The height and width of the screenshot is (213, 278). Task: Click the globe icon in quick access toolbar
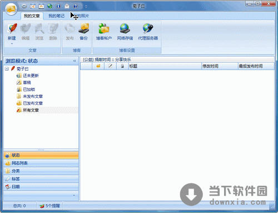point(49,6)
